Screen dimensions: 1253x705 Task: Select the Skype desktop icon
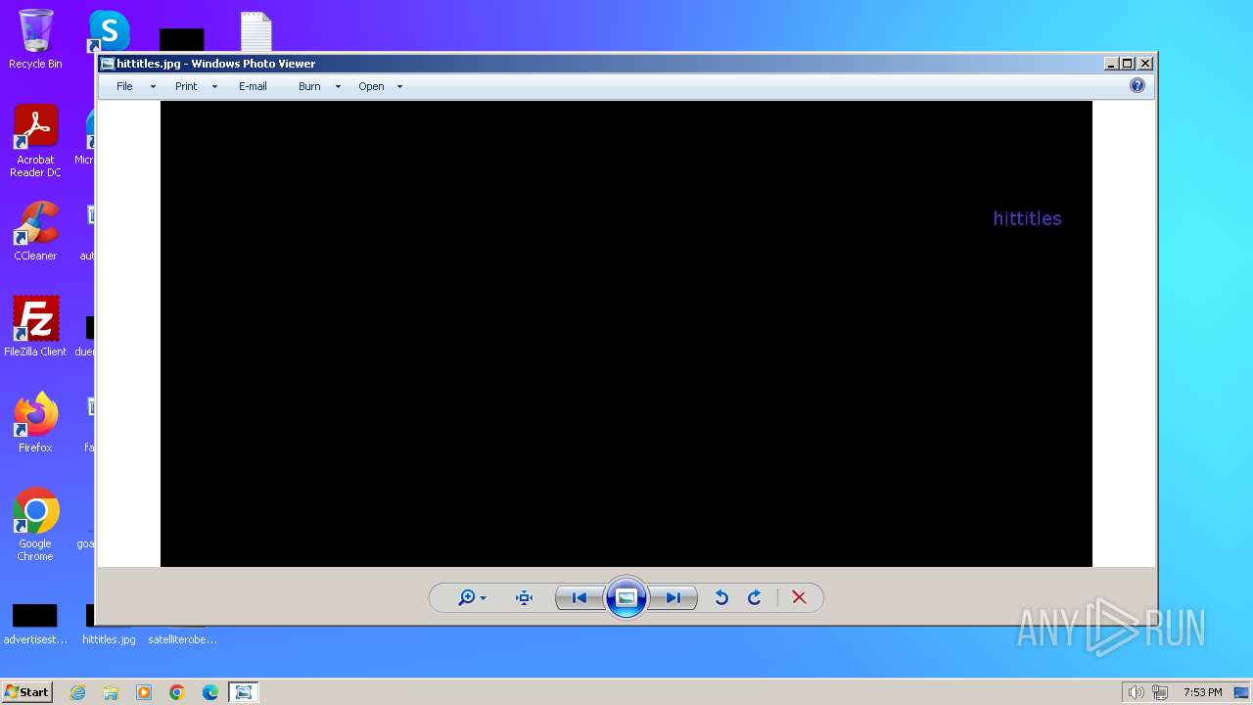click(109, 30)
